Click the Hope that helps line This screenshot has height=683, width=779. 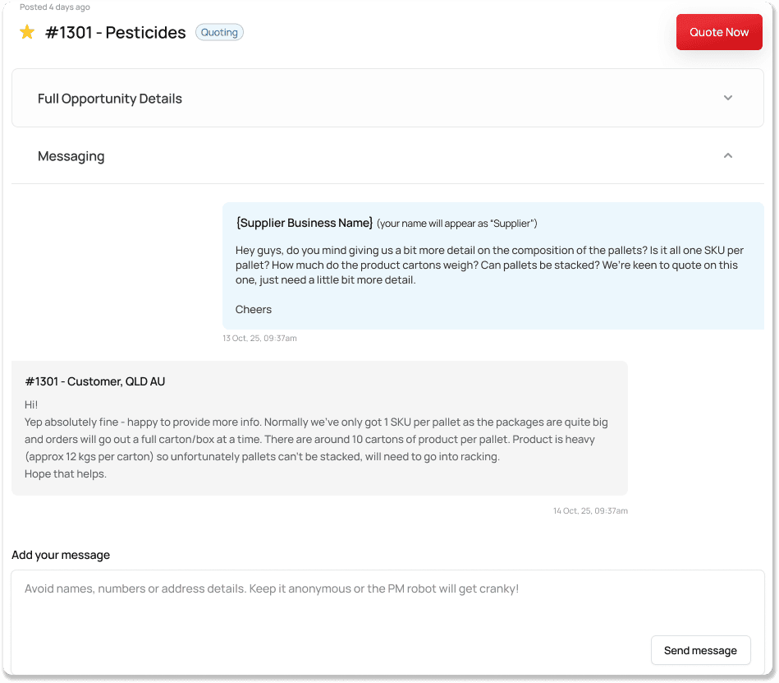(66, 473)
